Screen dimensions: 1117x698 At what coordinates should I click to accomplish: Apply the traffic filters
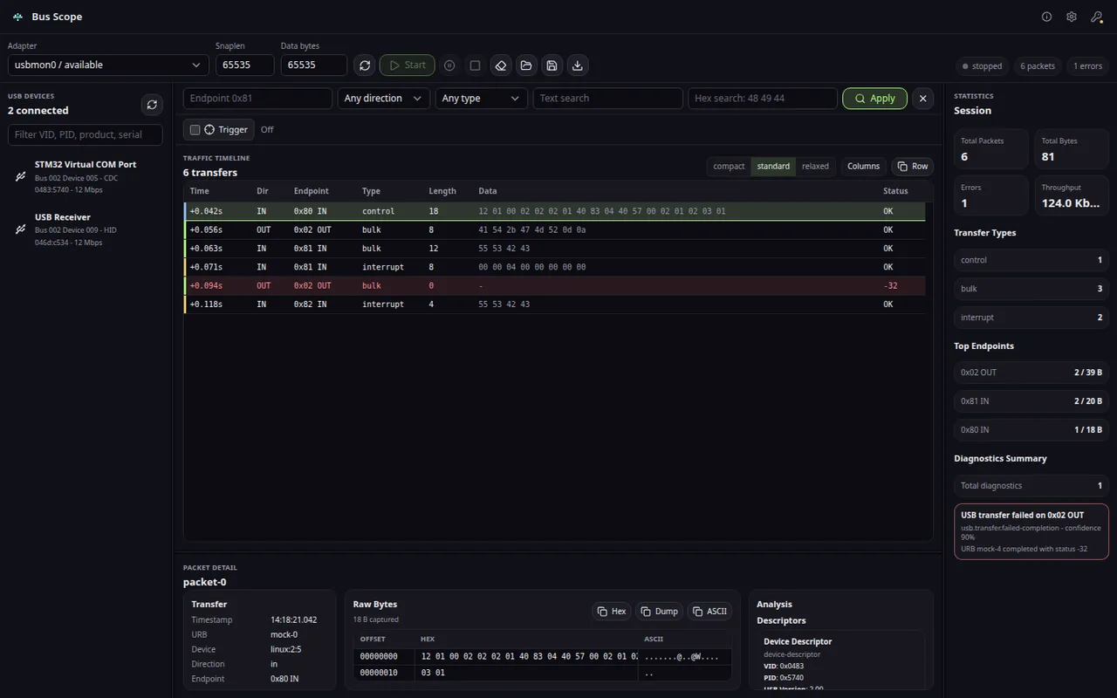(x=874, y=99)
